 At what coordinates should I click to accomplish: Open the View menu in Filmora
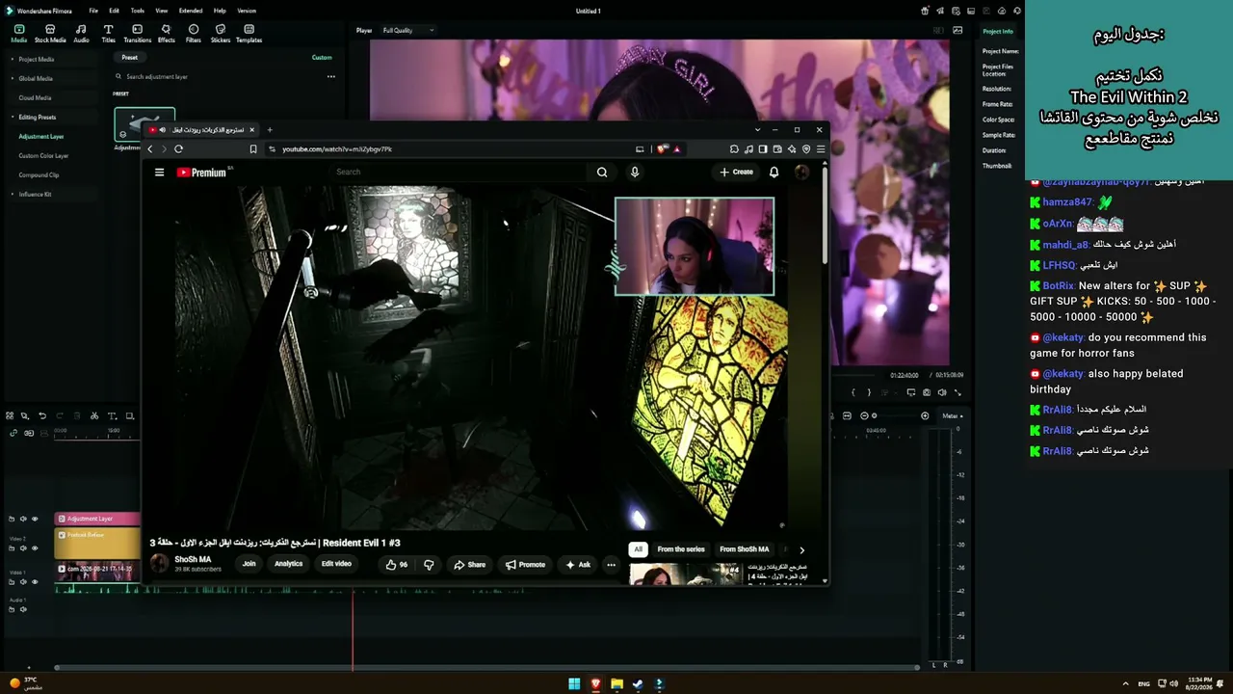pyautogui.click(x=162, y=11)
